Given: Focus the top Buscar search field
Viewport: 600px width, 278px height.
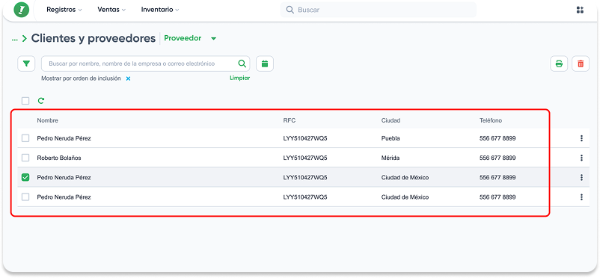Looking at the screenshot, I should 379,10.
